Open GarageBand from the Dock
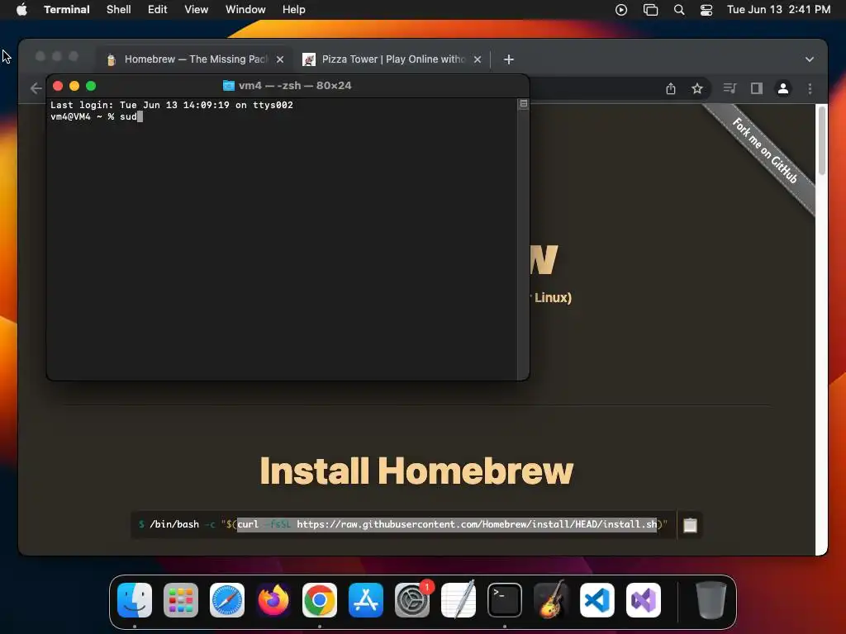This screenshot has width=846, height=634. coord(551,600)
